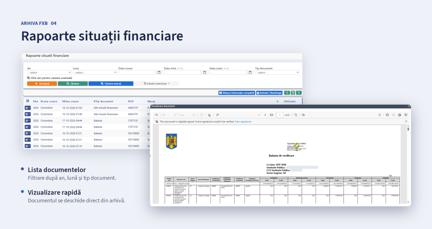Click Extinde | Restrânge button
Screen dimensions: 432x229
pyautogui.click(x=269, y=93)
